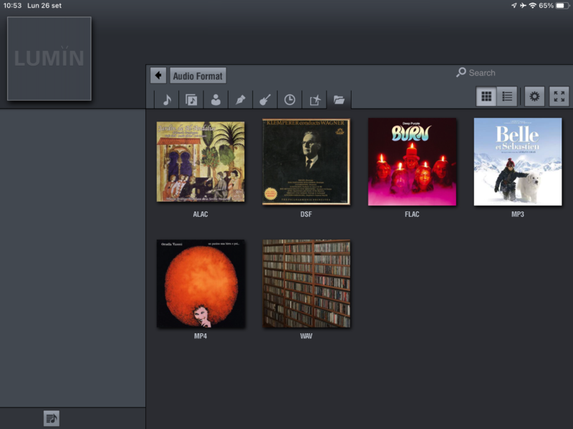
Task: Open the WAV folder thumbnail
Action: (x=306, y=284)
